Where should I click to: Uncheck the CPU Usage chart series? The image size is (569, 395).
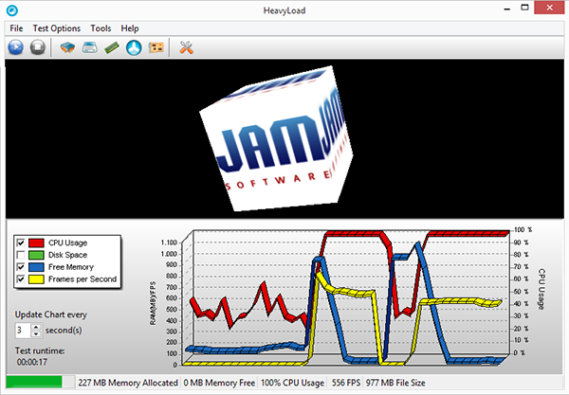pos(21,243)
